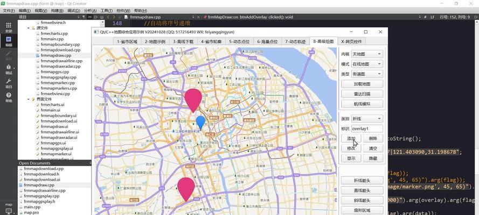Open the 文件(F) menu
The image size is (479, 215).
[x=9, y=11]
